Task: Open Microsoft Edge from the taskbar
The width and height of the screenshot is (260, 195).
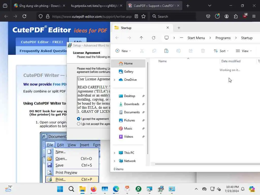Action: [x=116, y=189]
